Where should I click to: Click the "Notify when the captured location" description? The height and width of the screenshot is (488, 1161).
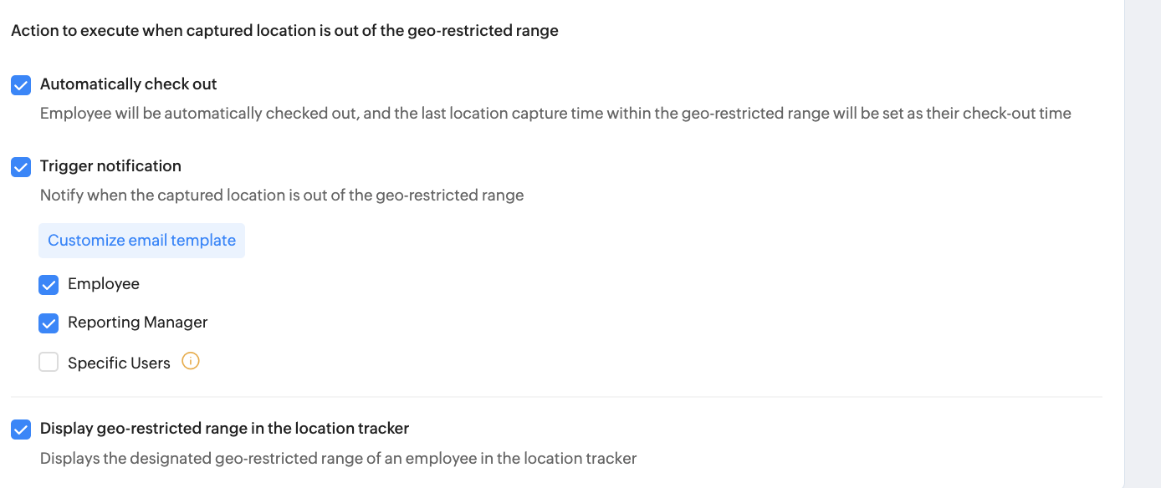pyautogui.click(x=282, y=196)
